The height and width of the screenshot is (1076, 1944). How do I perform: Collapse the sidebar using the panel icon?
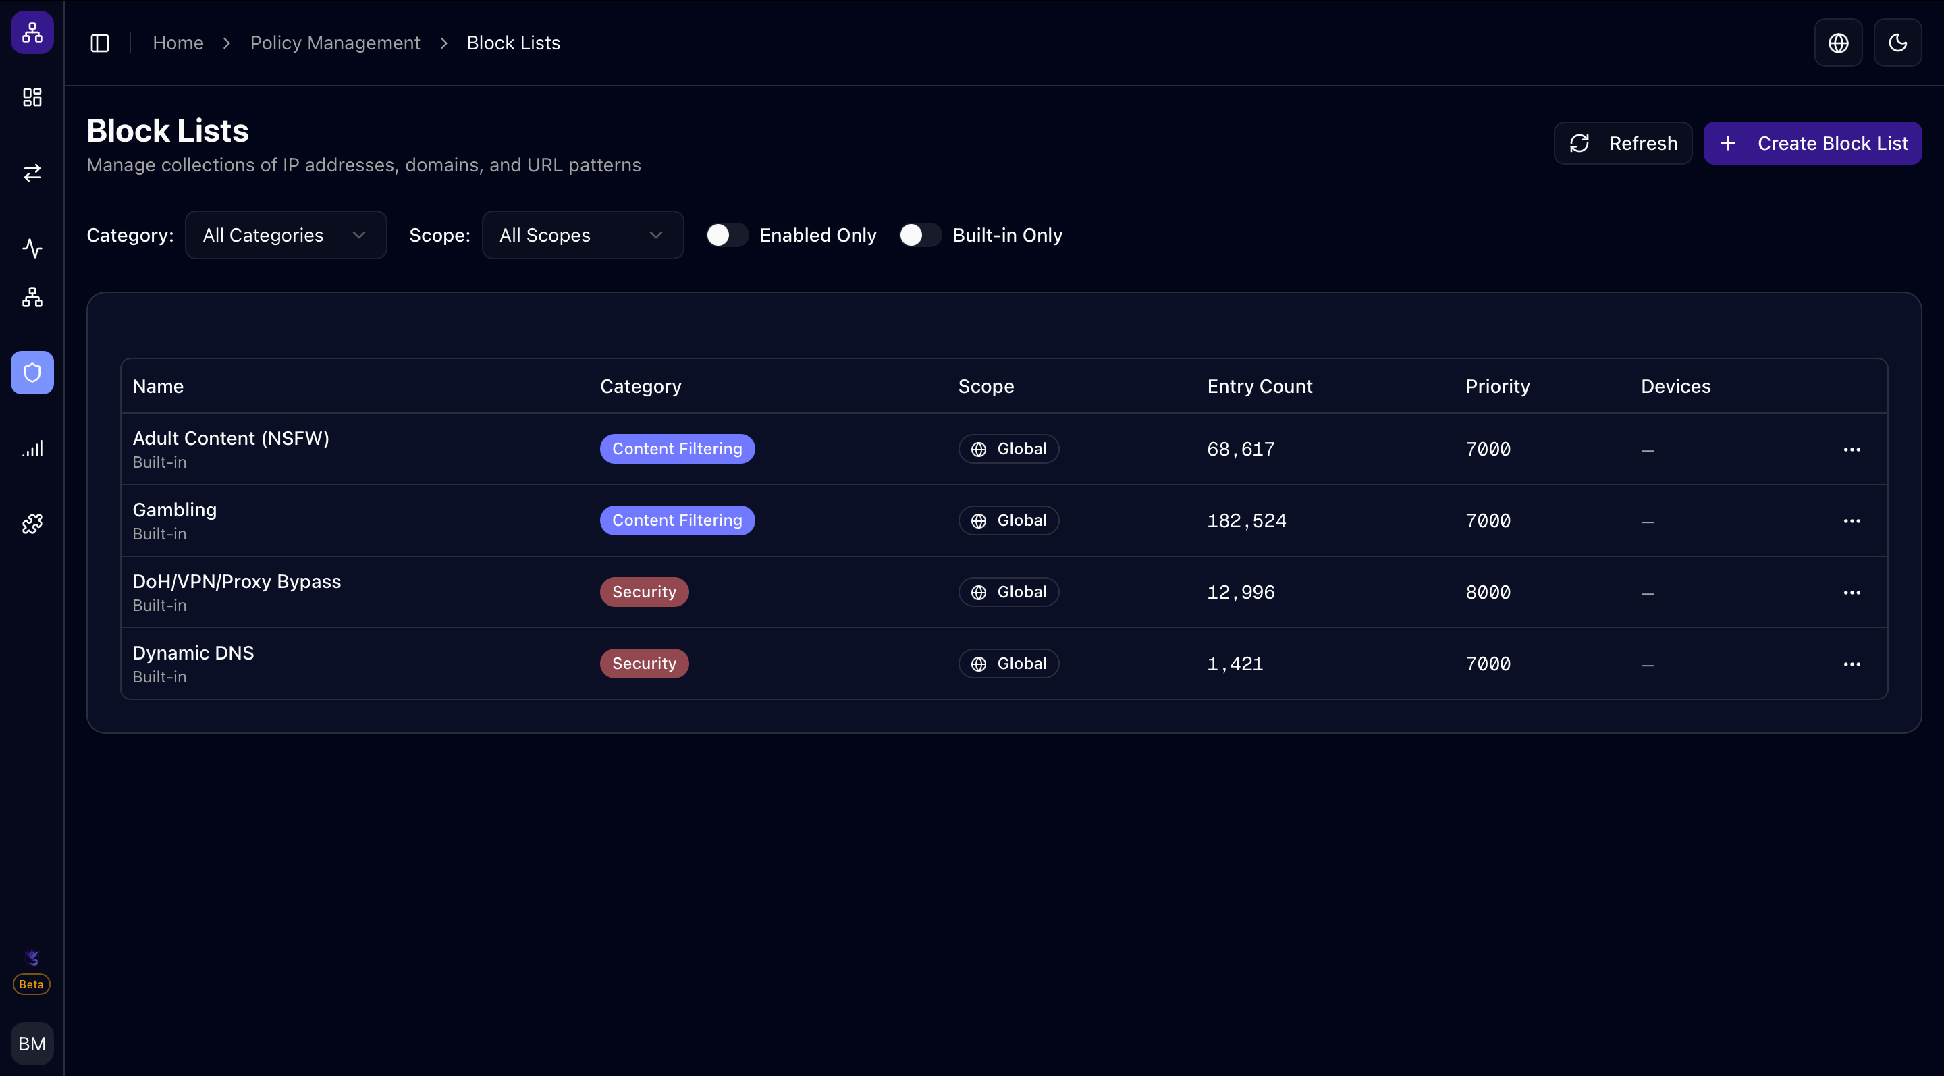click(99, 43)
